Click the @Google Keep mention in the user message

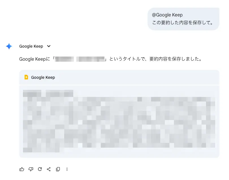167,15
